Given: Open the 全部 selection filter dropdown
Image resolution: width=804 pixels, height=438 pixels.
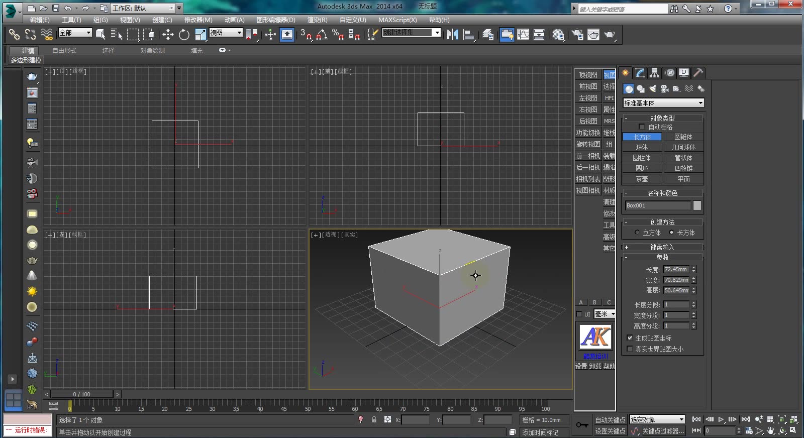Looking at the screenshot, I should click(x=75, y=33).
